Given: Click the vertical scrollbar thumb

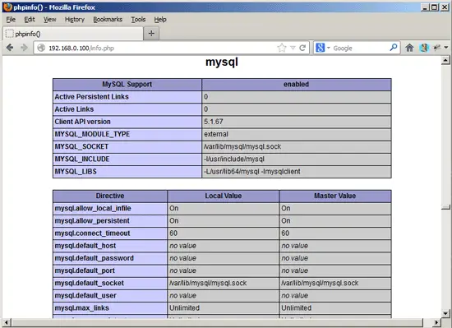Looking at the screenshot, I should 445,207.
